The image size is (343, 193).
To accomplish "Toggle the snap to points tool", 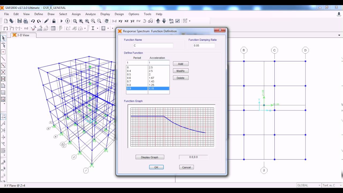I will click(3, 117).
